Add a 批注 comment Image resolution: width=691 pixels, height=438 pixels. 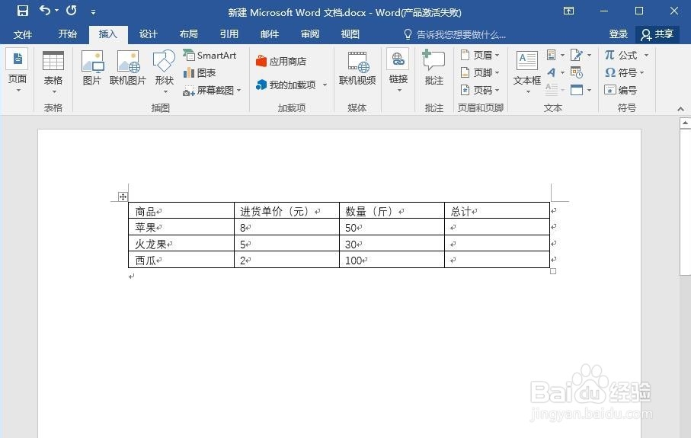tap(433, 68)
